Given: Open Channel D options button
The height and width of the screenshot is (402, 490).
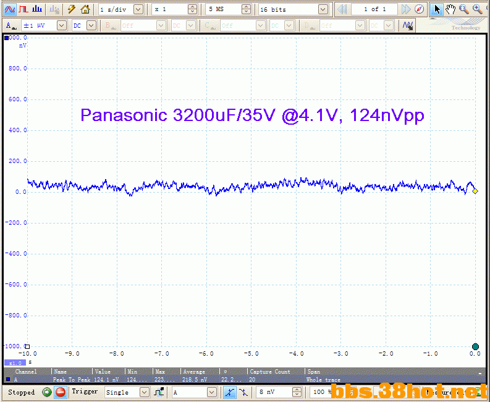Looking at the screenshot, I should 309,25.
